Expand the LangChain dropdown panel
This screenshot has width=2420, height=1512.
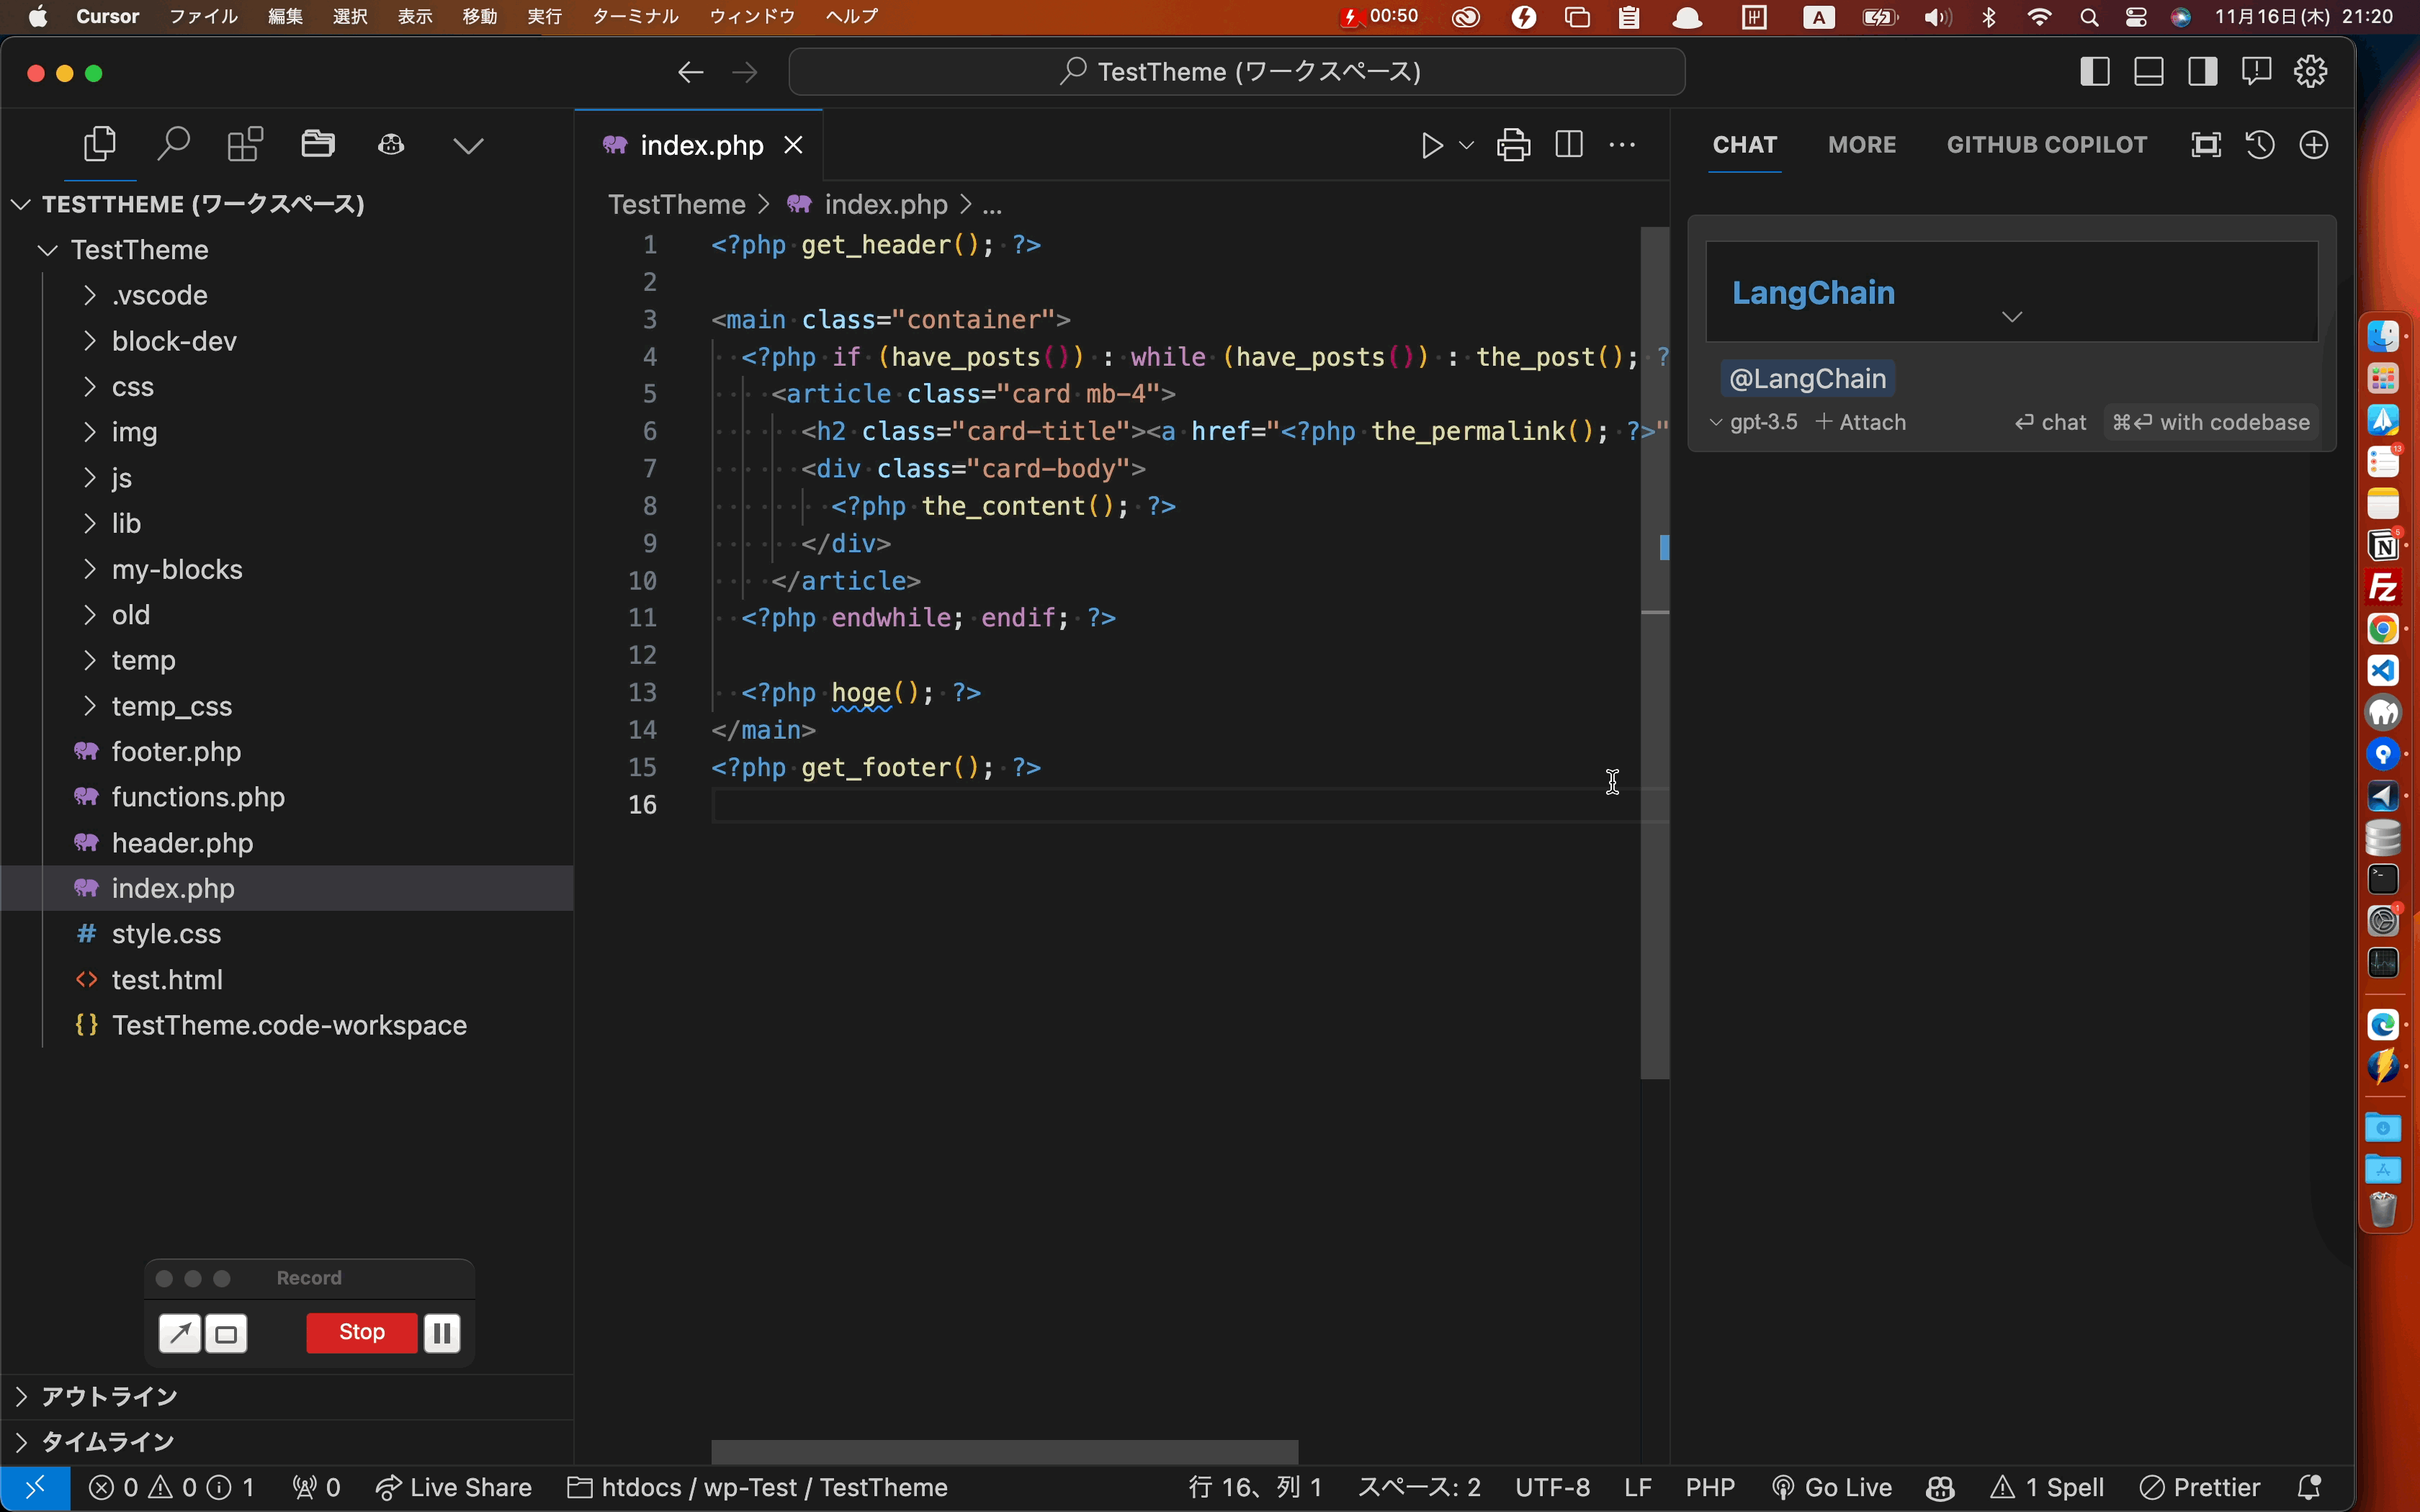click(x=2012, y=317)
